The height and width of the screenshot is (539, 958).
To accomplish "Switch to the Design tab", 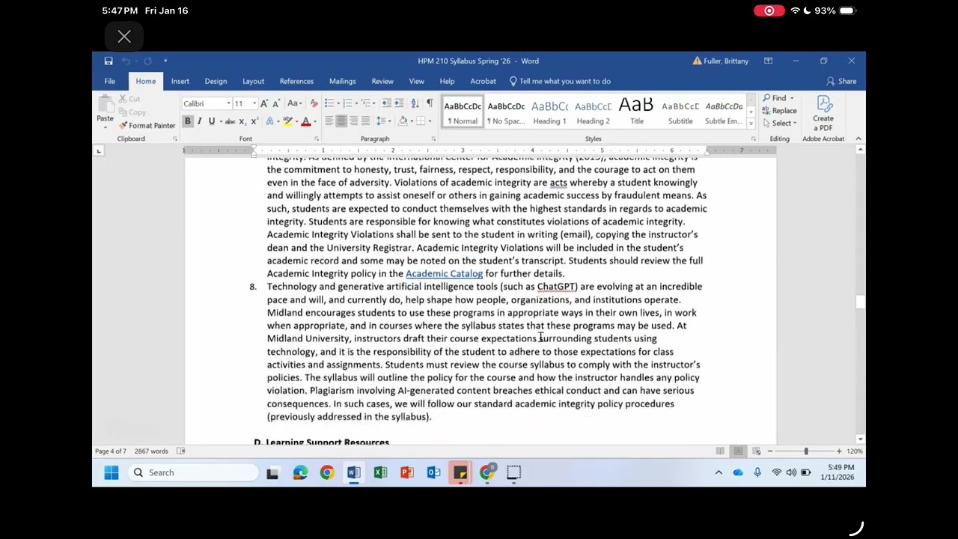I will click(216, 81).
